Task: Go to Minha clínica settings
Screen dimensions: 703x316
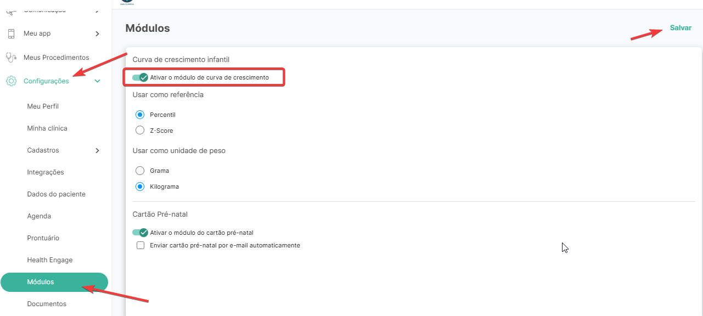Action: tap(47, 128)
